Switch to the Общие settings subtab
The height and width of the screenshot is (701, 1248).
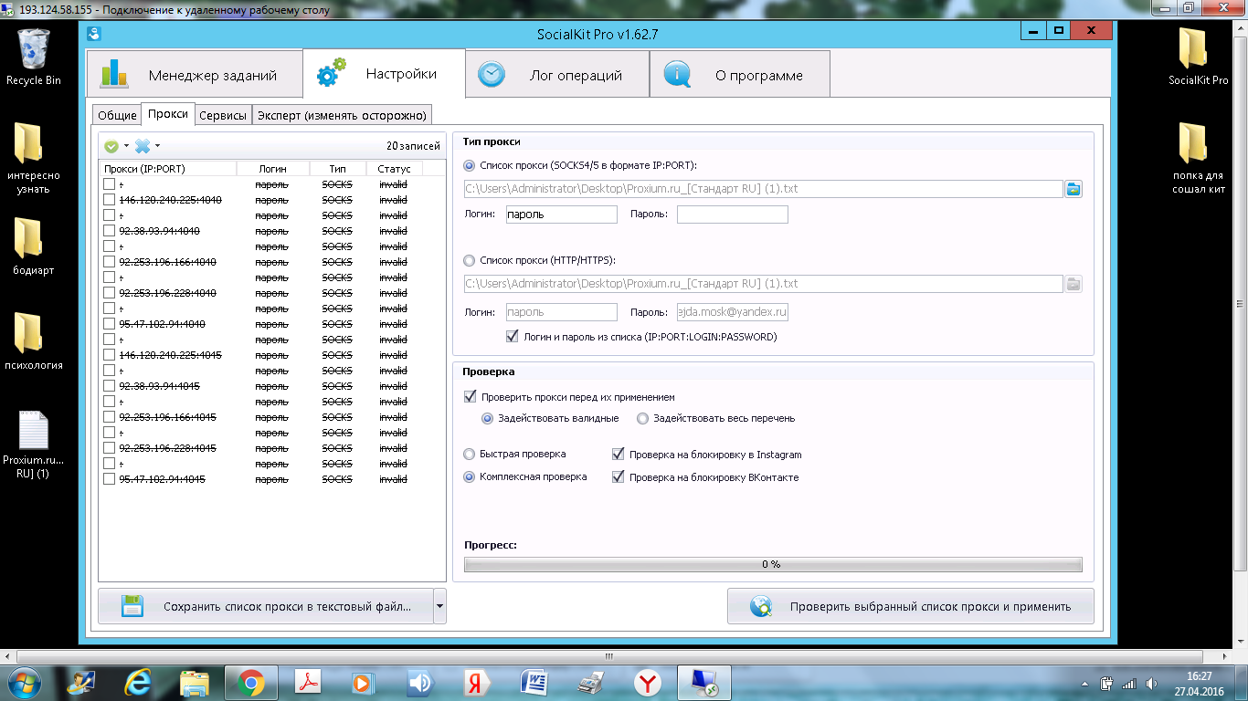pos(117,115)
